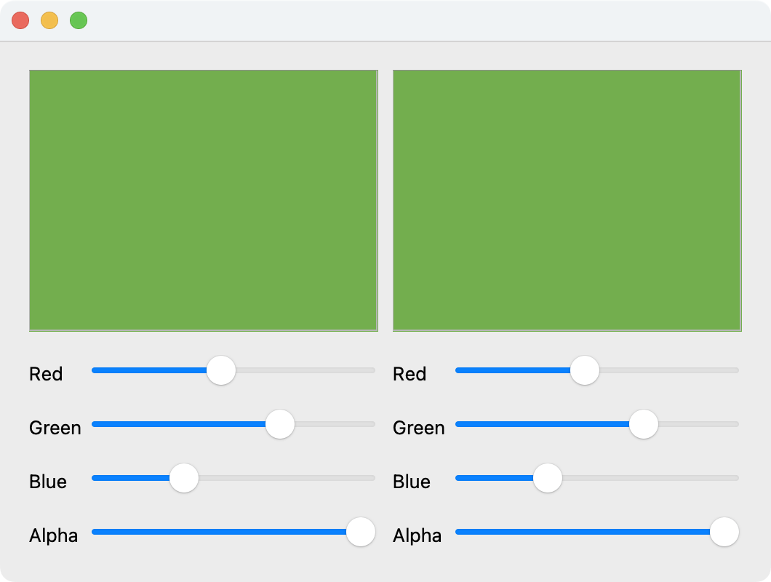Maximize the window with the green button

click(x=79, y=20)
